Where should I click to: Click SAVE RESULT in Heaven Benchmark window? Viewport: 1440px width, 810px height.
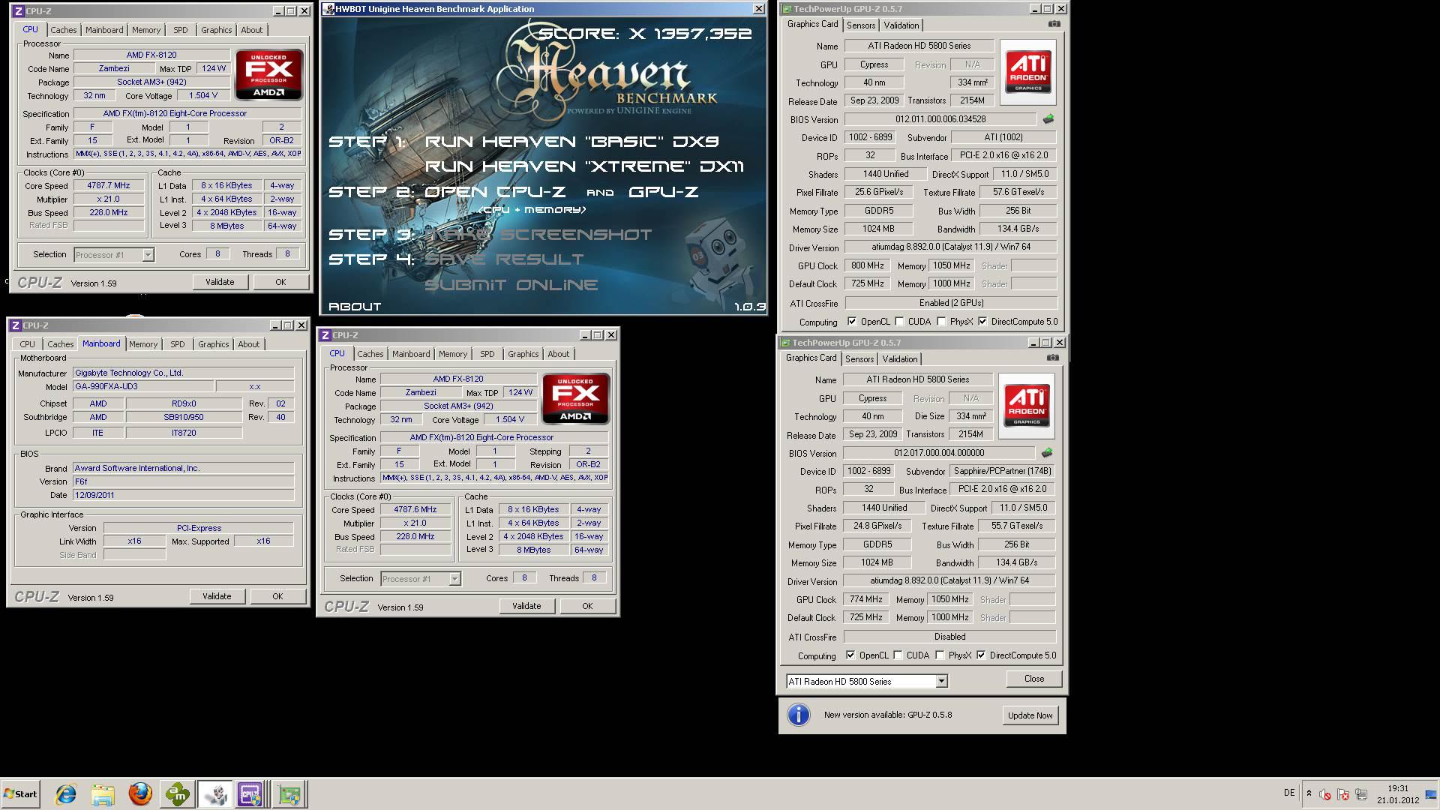[x=504, y=259]
